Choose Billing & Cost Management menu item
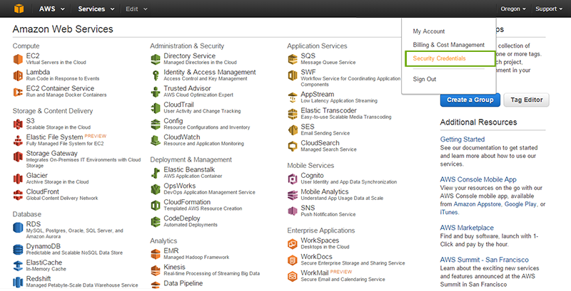 click(x=448, y=45)
